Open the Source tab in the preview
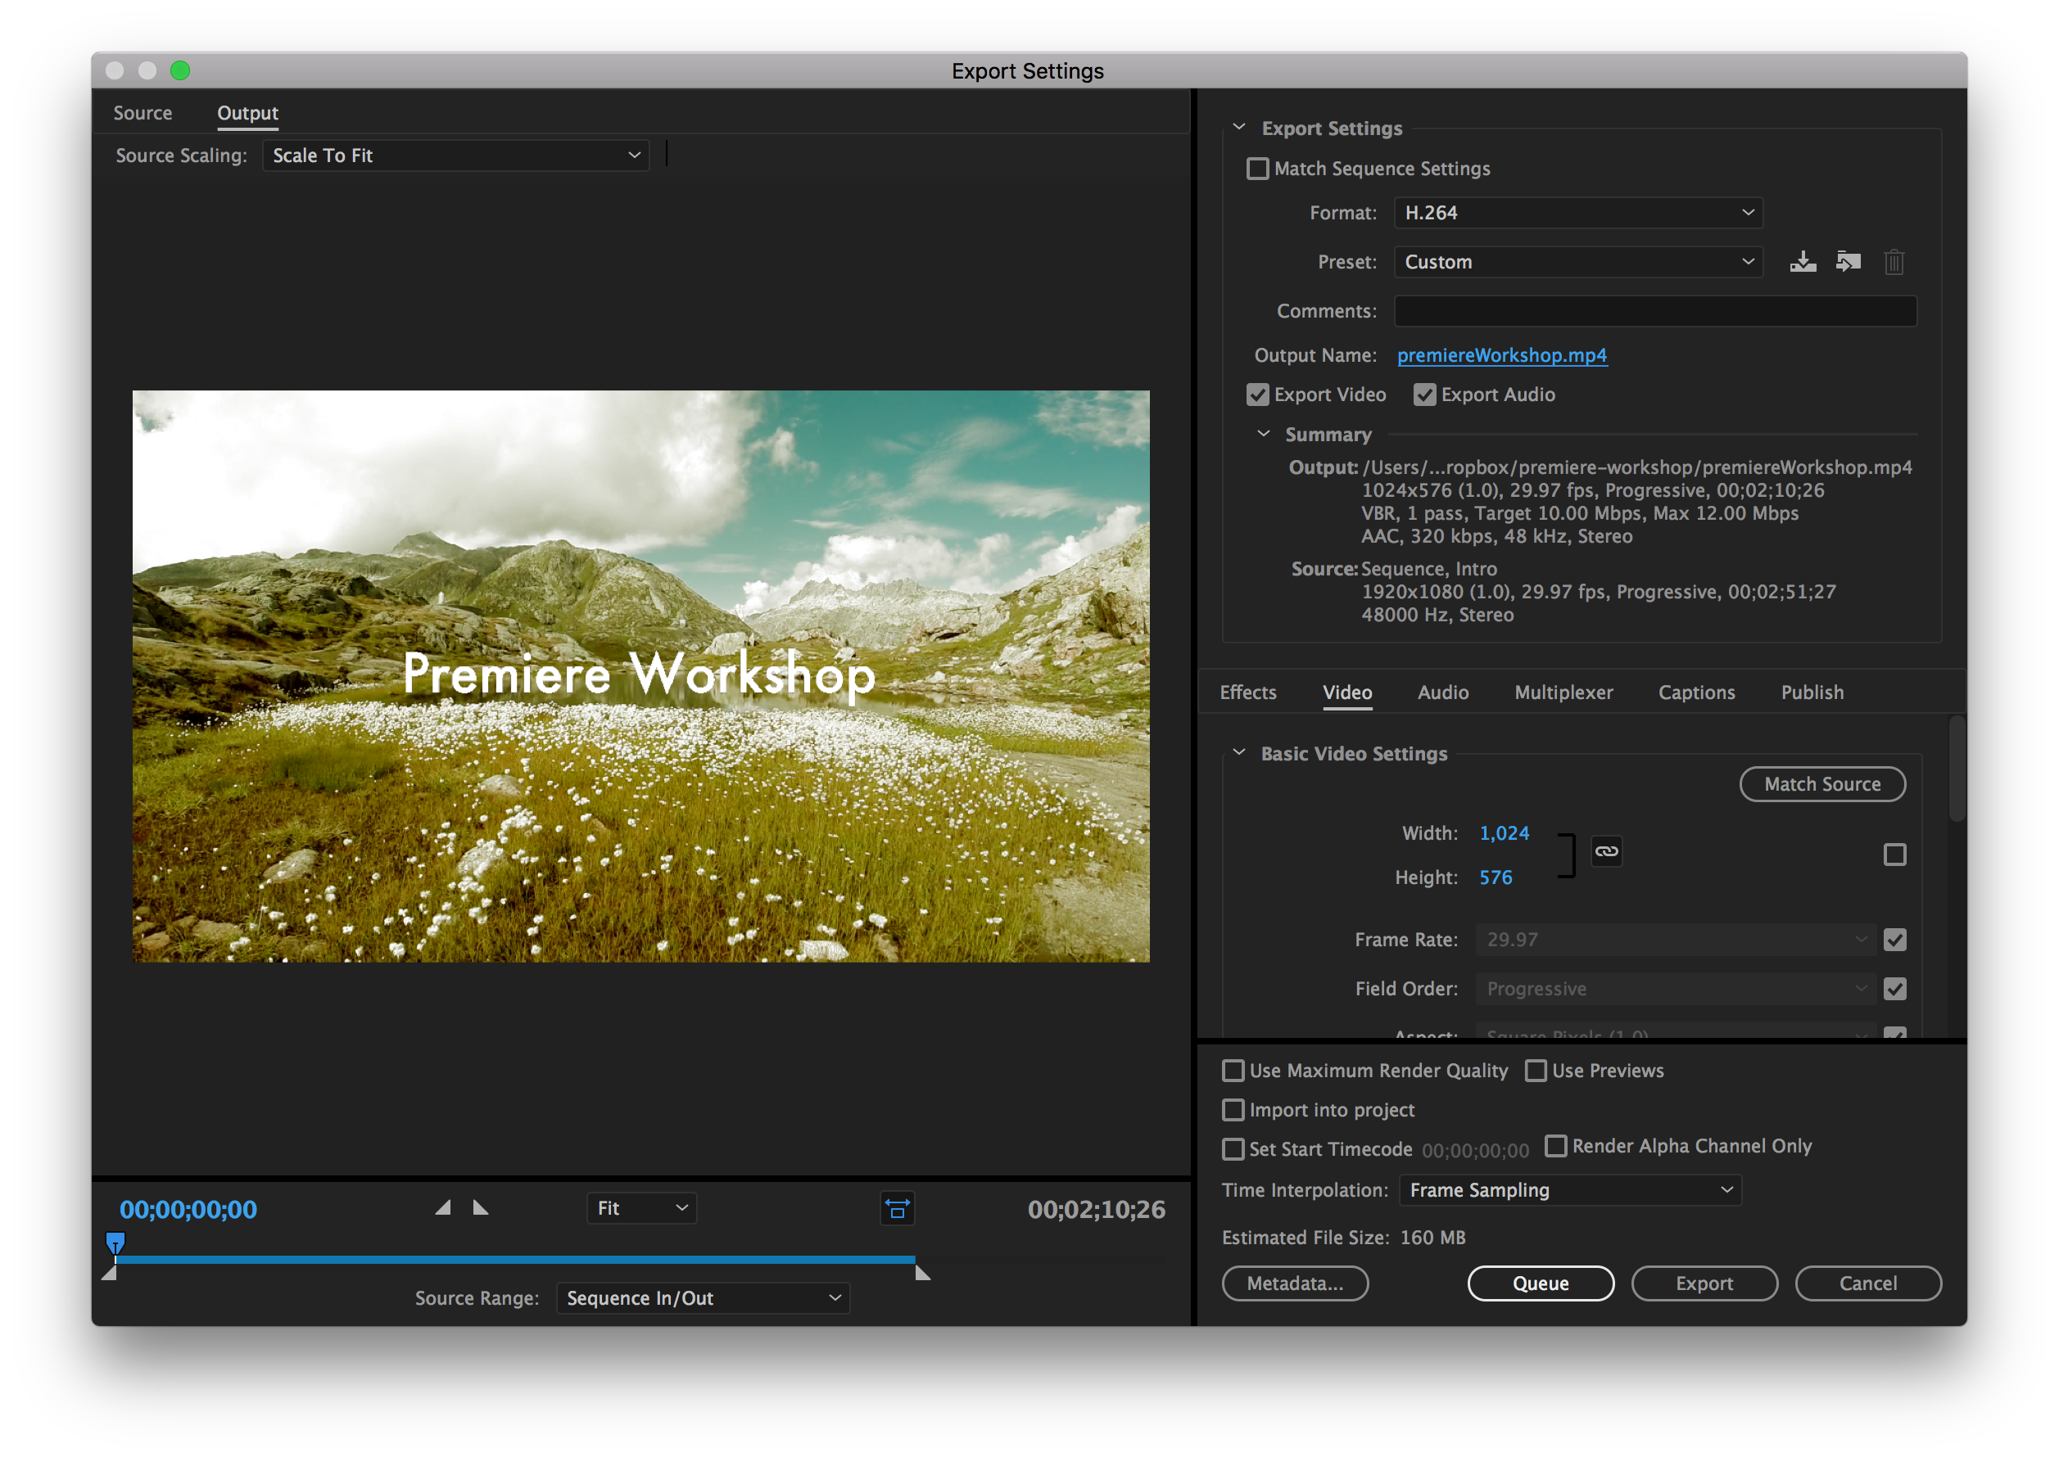The width and height of the screenshot is (2059, 1457). [x=142, y=113]
